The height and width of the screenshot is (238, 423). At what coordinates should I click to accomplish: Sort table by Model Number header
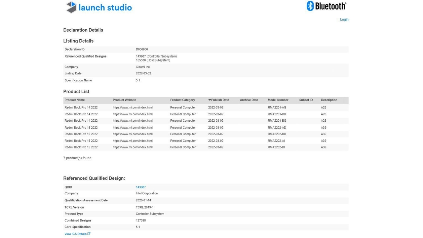278,100
